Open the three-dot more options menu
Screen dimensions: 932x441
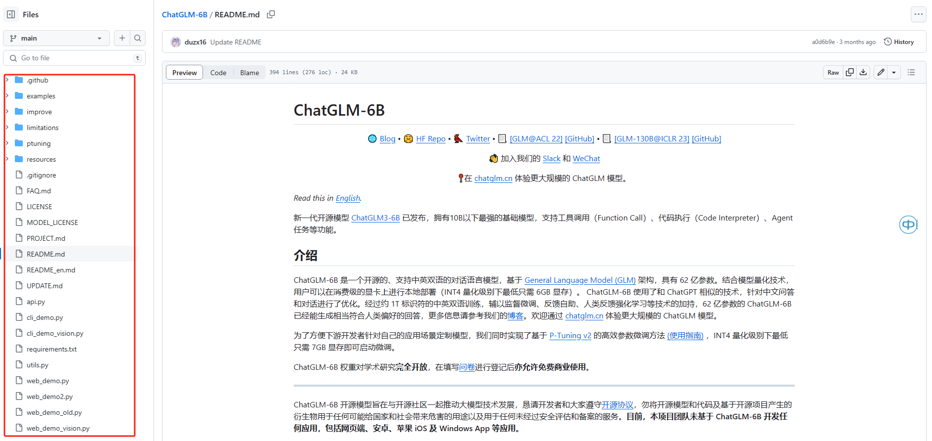918,14
